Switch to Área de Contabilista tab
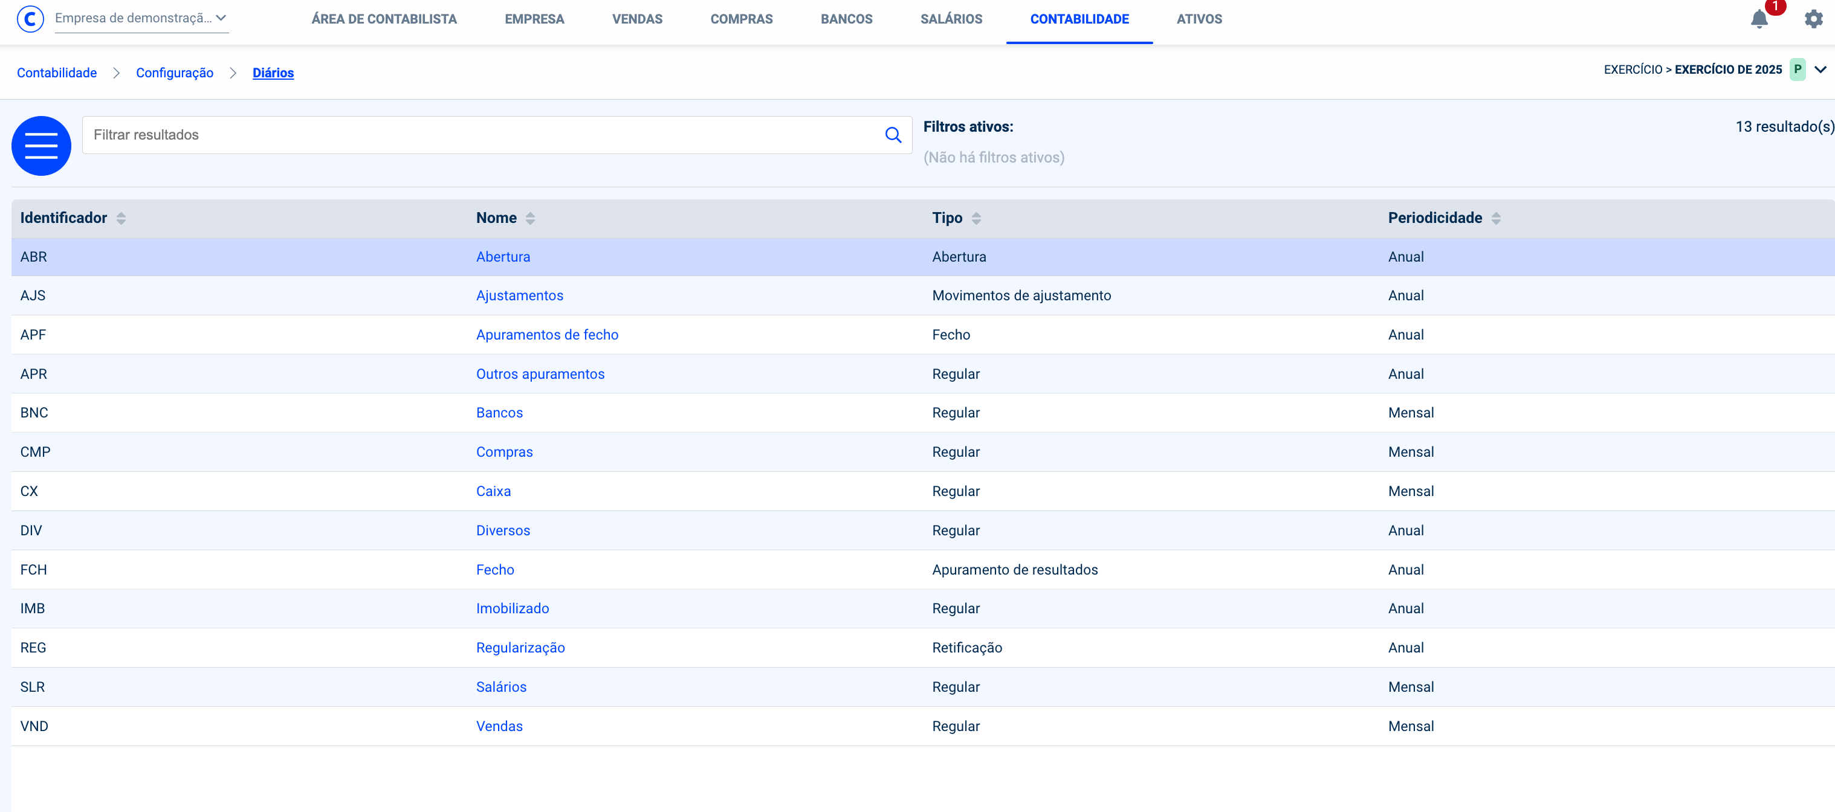The image size is (1835, 812). point(384,19)
